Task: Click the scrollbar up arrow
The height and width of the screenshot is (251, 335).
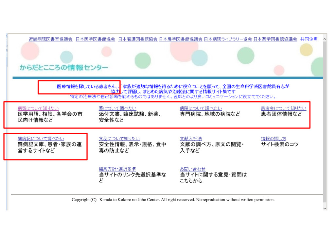Action: tap(325, 39)
